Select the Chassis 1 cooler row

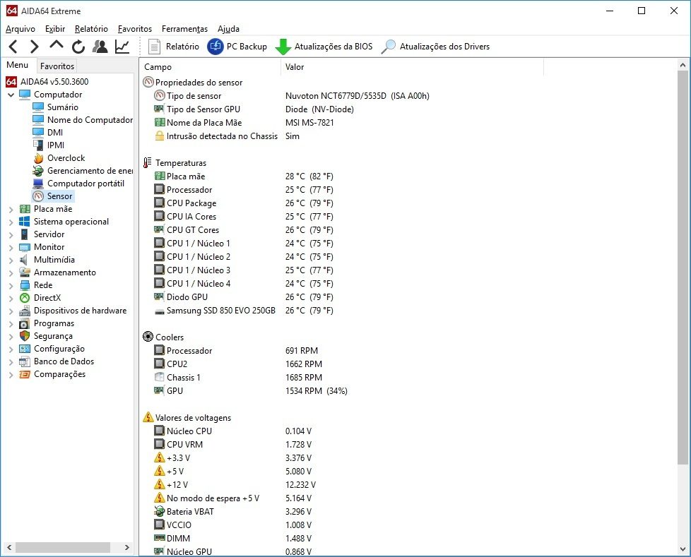[x=238, y=378]
